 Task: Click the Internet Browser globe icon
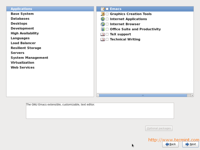103,24
